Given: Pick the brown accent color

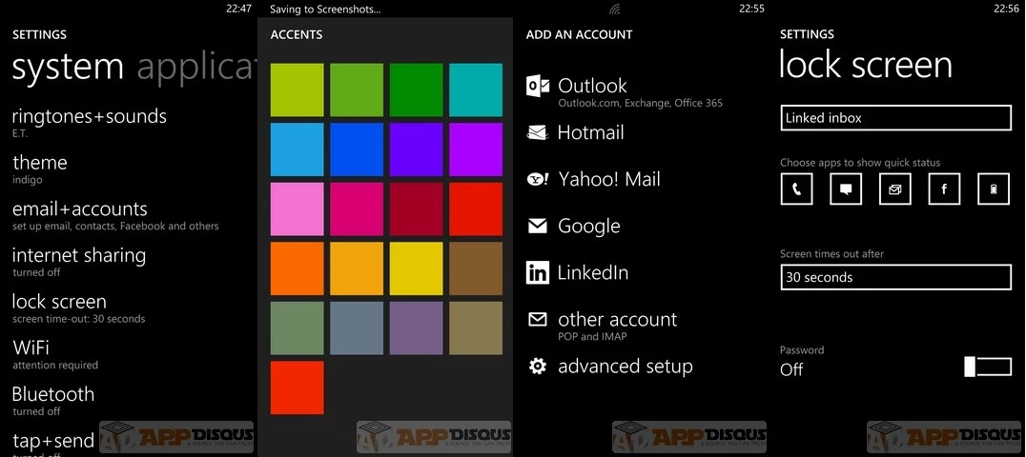Looking at the screenshot, I should 476,268.
